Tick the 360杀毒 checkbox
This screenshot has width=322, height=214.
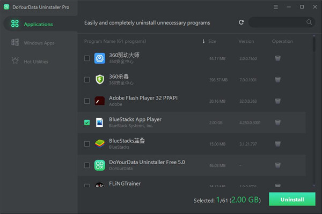tap(87, 80)
